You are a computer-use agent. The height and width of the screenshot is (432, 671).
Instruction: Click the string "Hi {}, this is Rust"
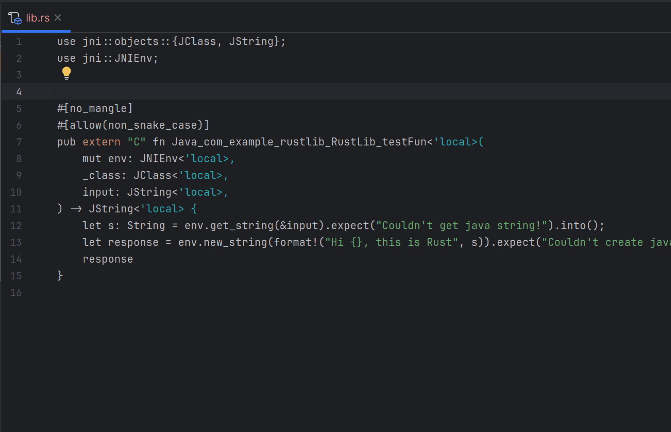(x=392, y=242)
